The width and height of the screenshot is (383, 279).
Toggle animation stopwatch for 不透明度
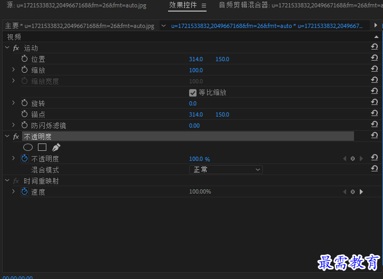point(24,158)
